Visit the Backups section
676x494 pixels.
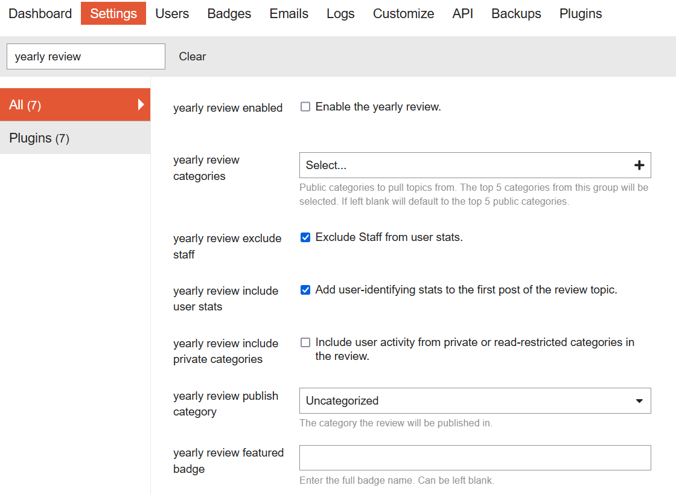pyautogui.click(x=516, y=13)
